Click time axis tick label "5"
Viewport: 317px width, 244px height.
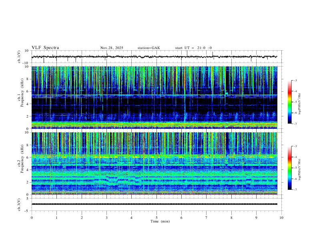156,218
